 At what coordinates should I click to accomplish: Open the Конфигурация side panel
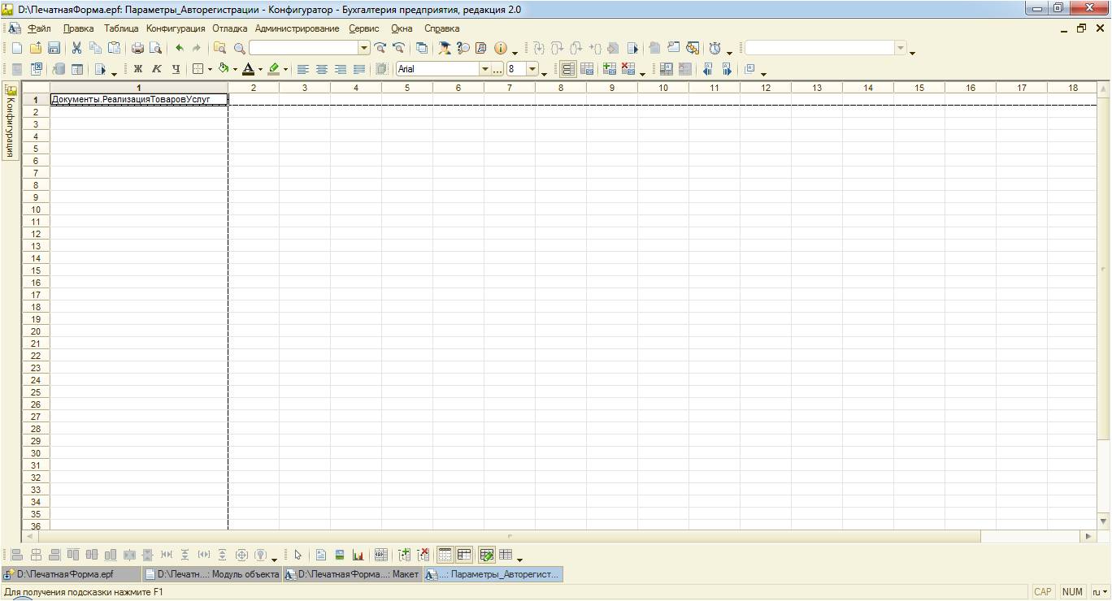[x=11, y=122]
